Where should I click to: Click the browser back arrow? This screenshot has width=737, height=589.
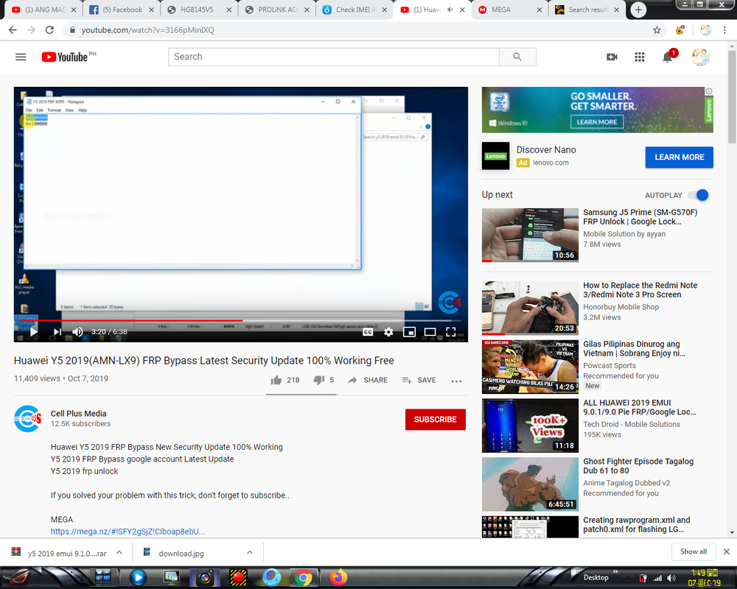13,30
